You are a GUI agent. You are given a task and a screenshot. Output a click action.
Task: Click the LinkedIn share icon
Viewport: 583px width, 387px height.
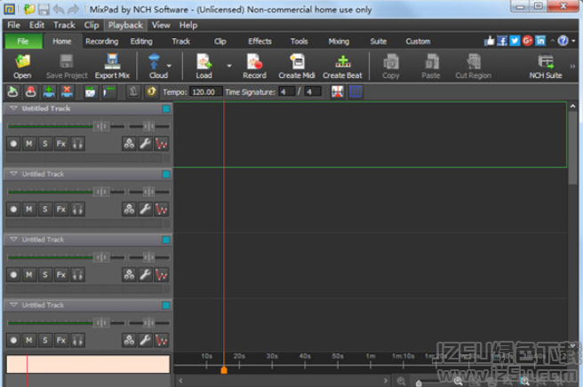coord(540,41)
